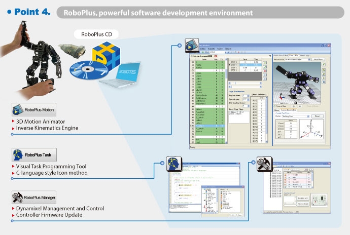Click OK in the Task window dialog
This screenshot has height=235, width=350.
coord(233,215)
